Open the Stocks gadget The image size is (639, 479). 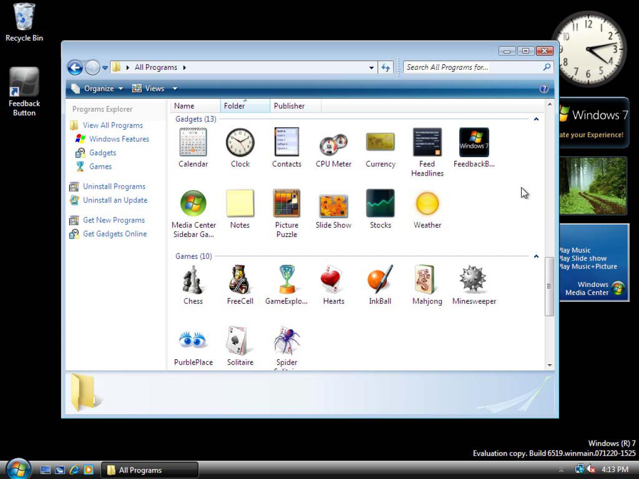tap(380, 209)
